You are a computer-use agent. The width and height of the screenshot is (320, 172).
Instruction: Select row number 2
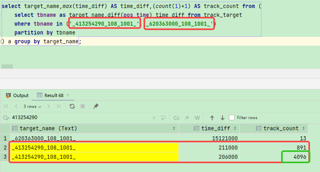(5, 148)
